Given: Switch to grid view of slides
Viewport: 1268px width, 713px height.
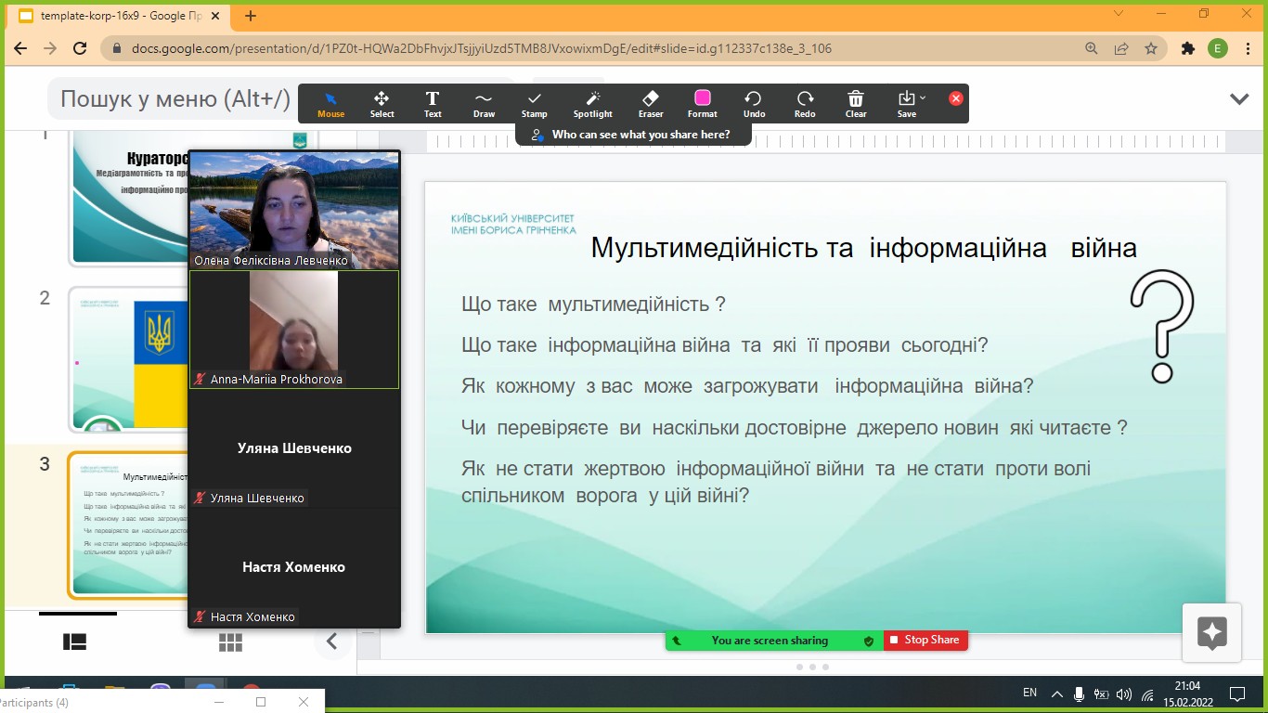Looking at the screenshot, I should [230, 642].
